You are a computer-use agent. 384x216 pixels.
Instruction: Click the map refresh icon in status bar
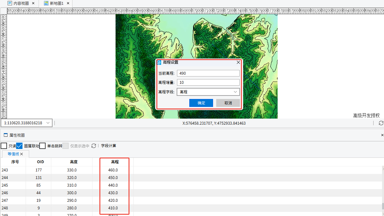(381, 123)
